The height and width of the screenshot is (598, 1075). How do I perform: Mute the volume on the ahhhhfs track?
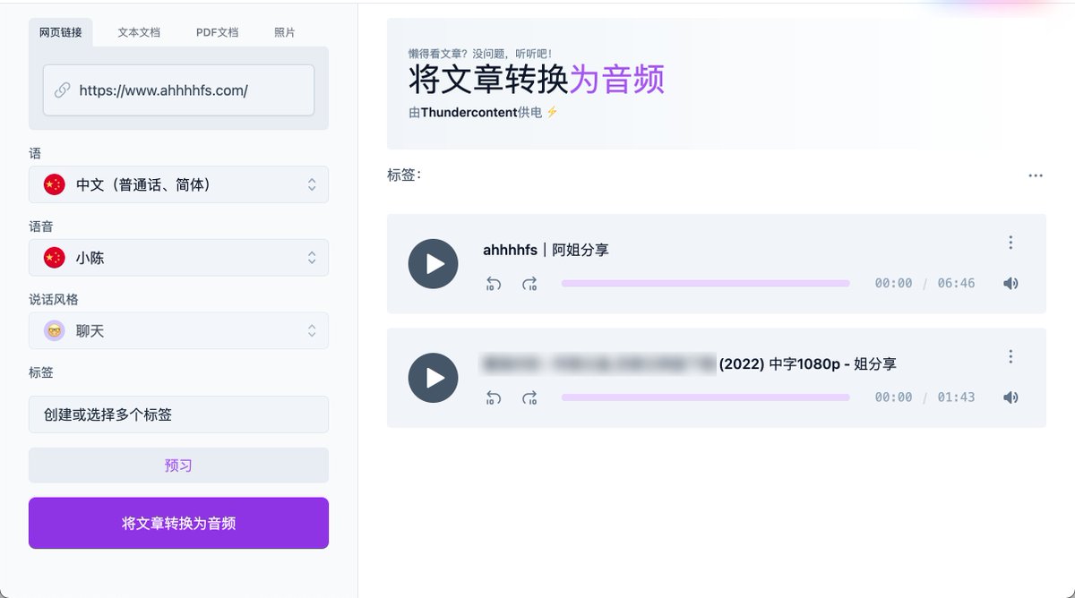tap(1010, 283)
